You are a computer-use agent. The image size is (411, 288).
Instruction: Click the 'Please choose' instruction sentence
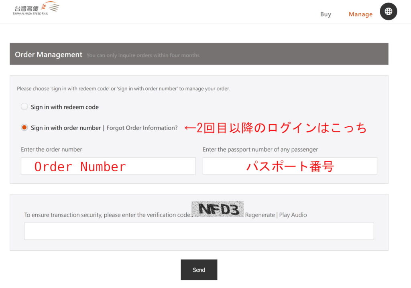tap(123, 89)
